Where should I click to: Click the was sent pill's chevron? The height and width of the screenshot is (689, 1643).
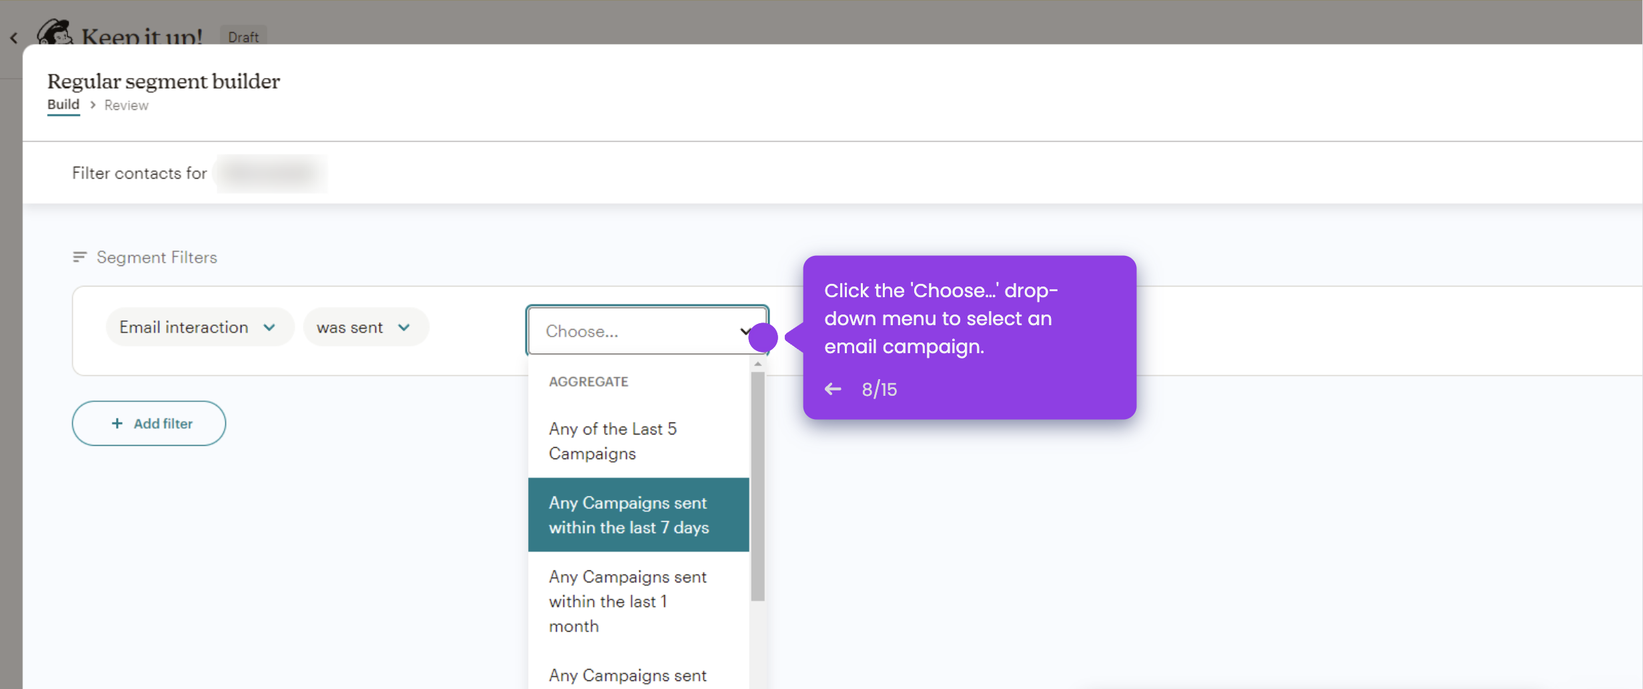(404, 327)
